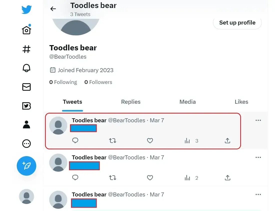Screen dimensions: 275x211
Task: Open more options on third tweet
Action: [258, 194]
